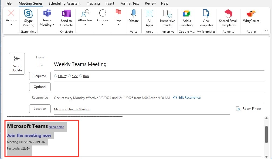The height and width of the screenshot is (159, 272).
Task: Click attendee name Claire
Action: pos(62,76)
